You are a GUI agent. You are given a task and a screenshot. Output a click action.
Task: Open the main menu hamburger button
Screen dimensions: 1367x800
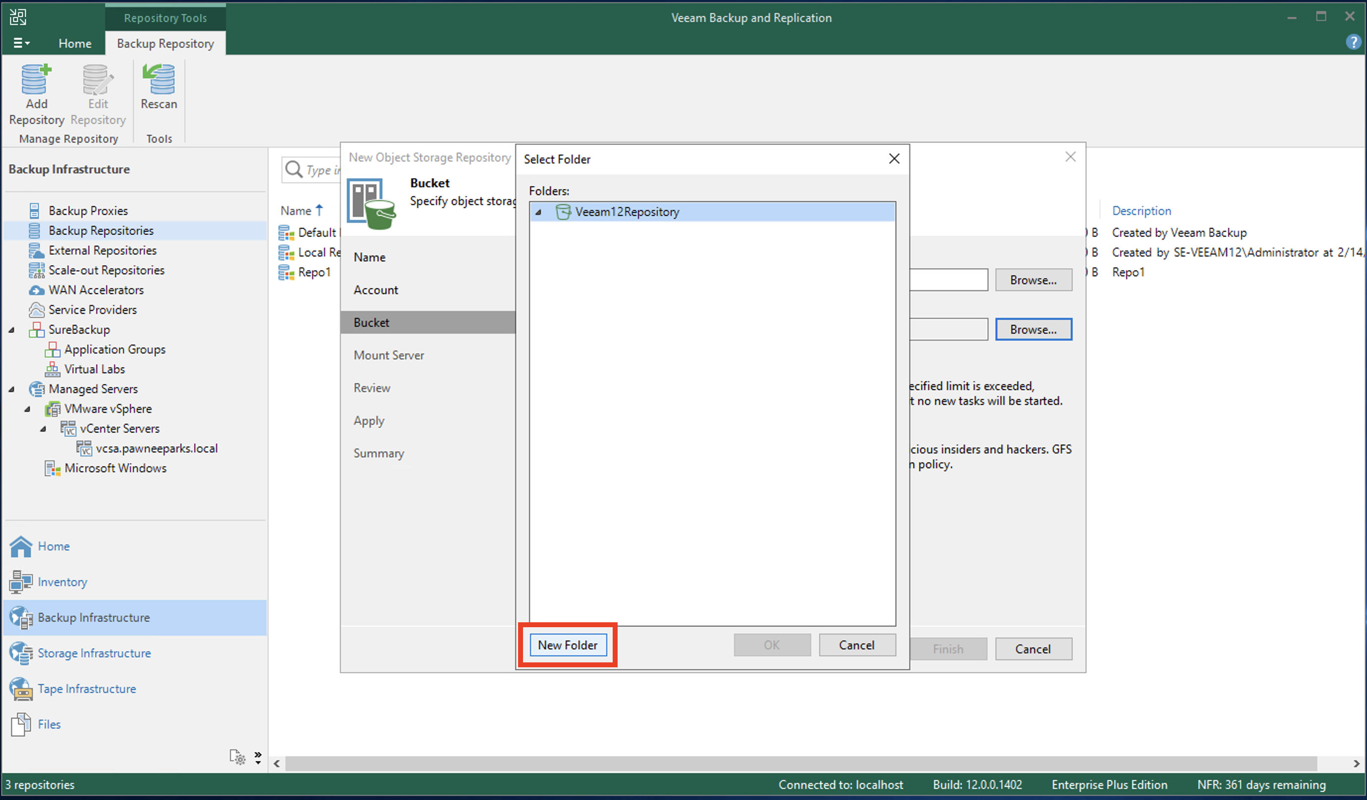[x=21, y=43]
